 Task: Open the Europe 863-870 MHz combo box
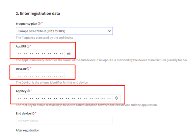pos(64,31)
